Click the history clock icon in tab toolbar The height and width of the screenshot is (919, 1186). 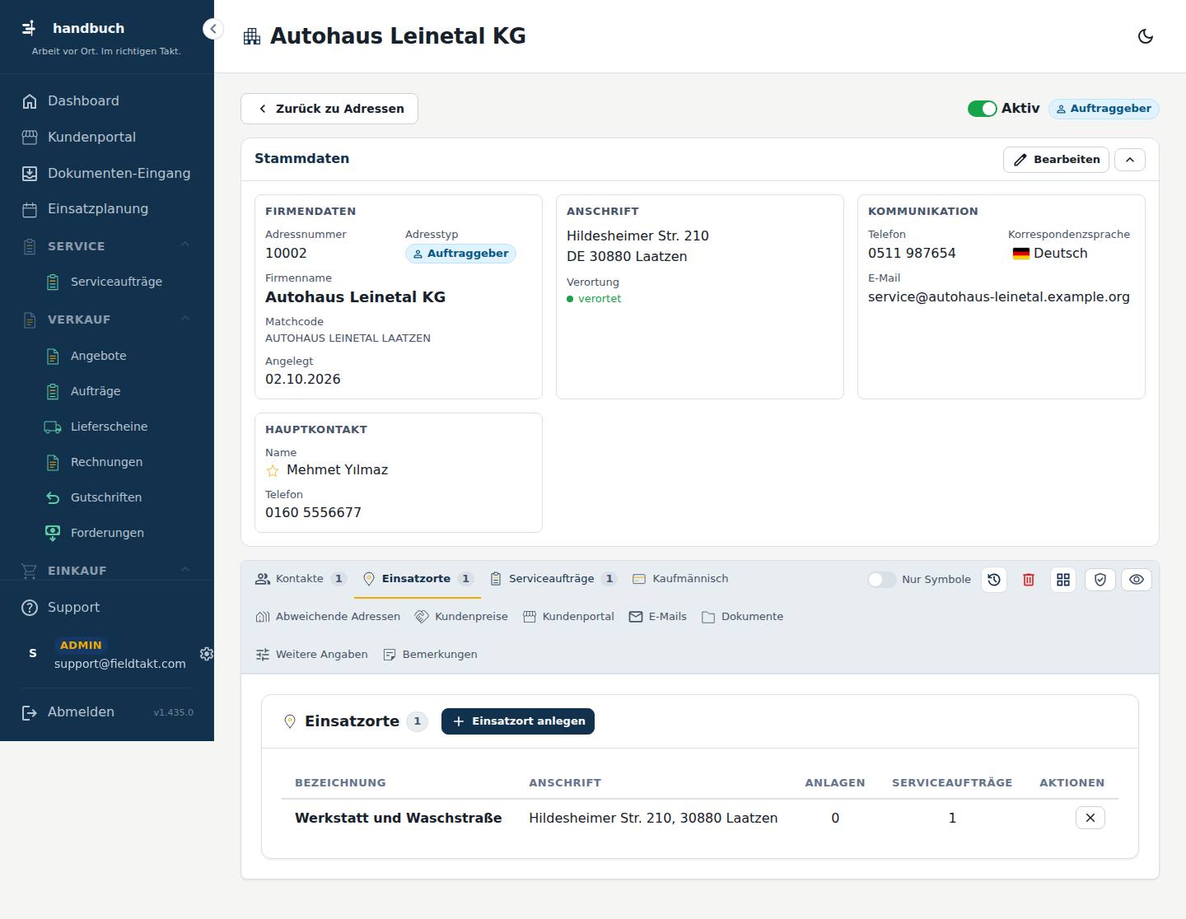point(994,580)
